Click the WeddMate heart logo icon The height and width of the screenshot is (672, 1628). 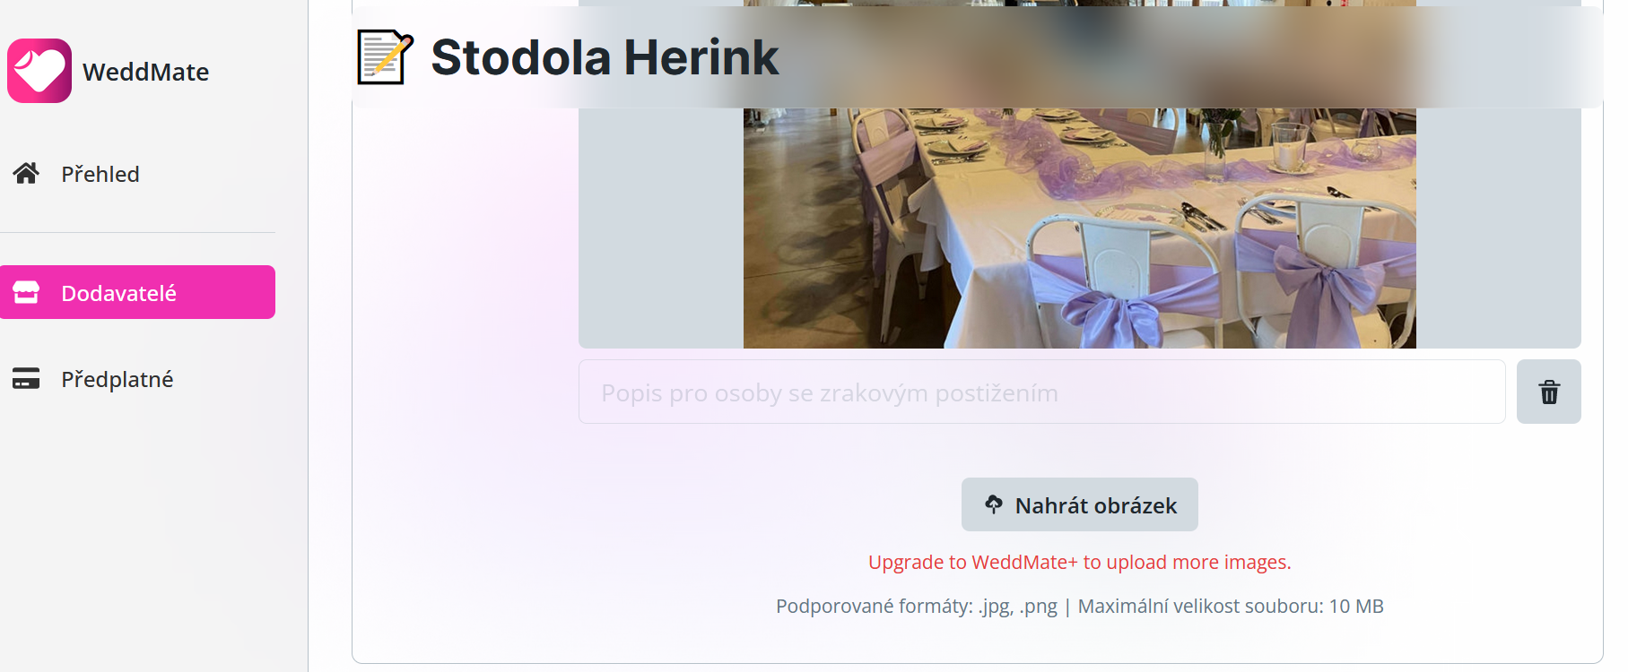pos(39,71)
